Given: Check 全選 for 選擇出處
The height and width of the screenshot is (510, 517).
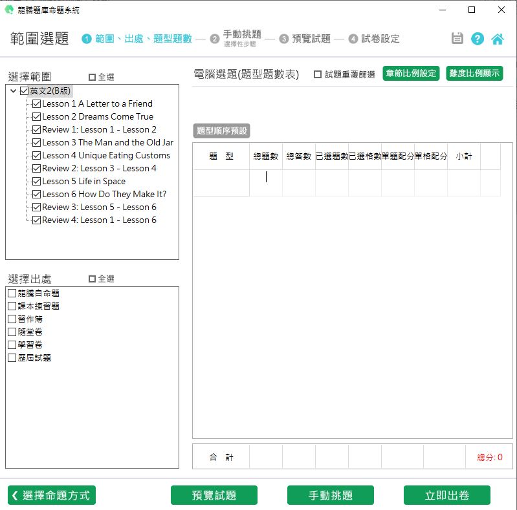Looking at the screenshot, I should tap(92, 279).
